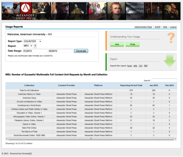Open the Help link

165,27
